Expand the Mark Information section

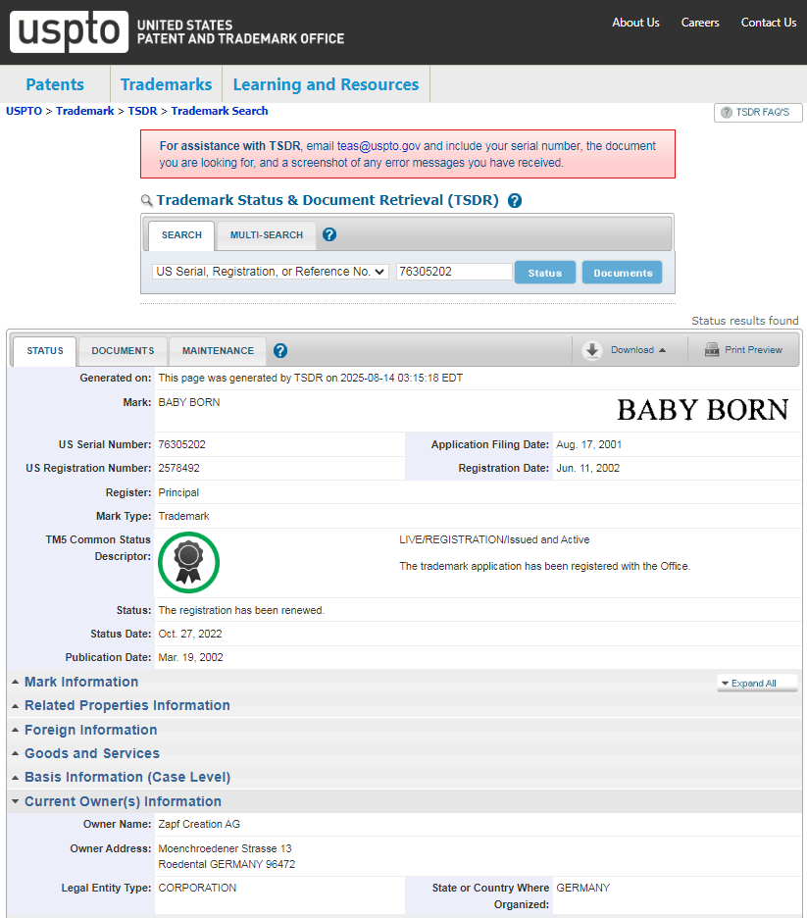coord(81,682)
